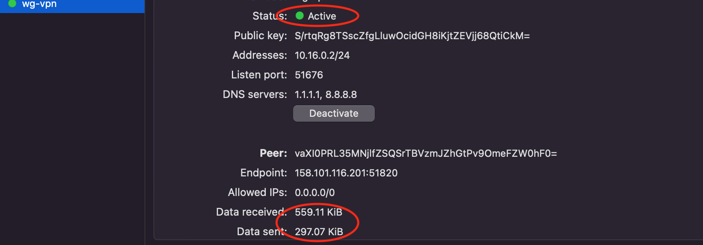Click the DNS servers value 1.1.1.1, 8.8.8.8

click(x=325, y=95)
